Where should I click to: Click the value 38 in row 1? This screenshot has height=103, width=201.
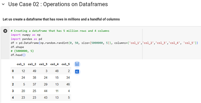click(34, 78)
